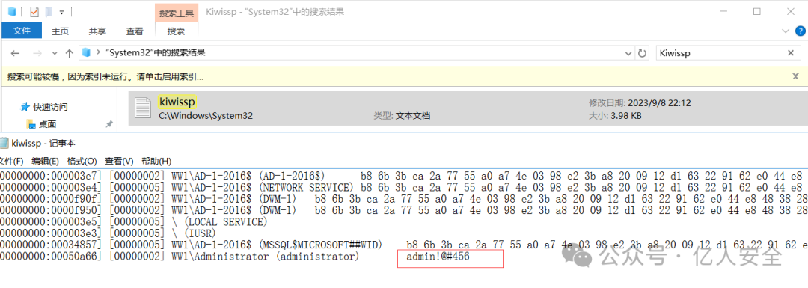Image resolution: width=808 pixels, height=288 pixels.
Task: Click the 修改日期 2023/9/8 22:12 text
Action: tap(639, 103)
